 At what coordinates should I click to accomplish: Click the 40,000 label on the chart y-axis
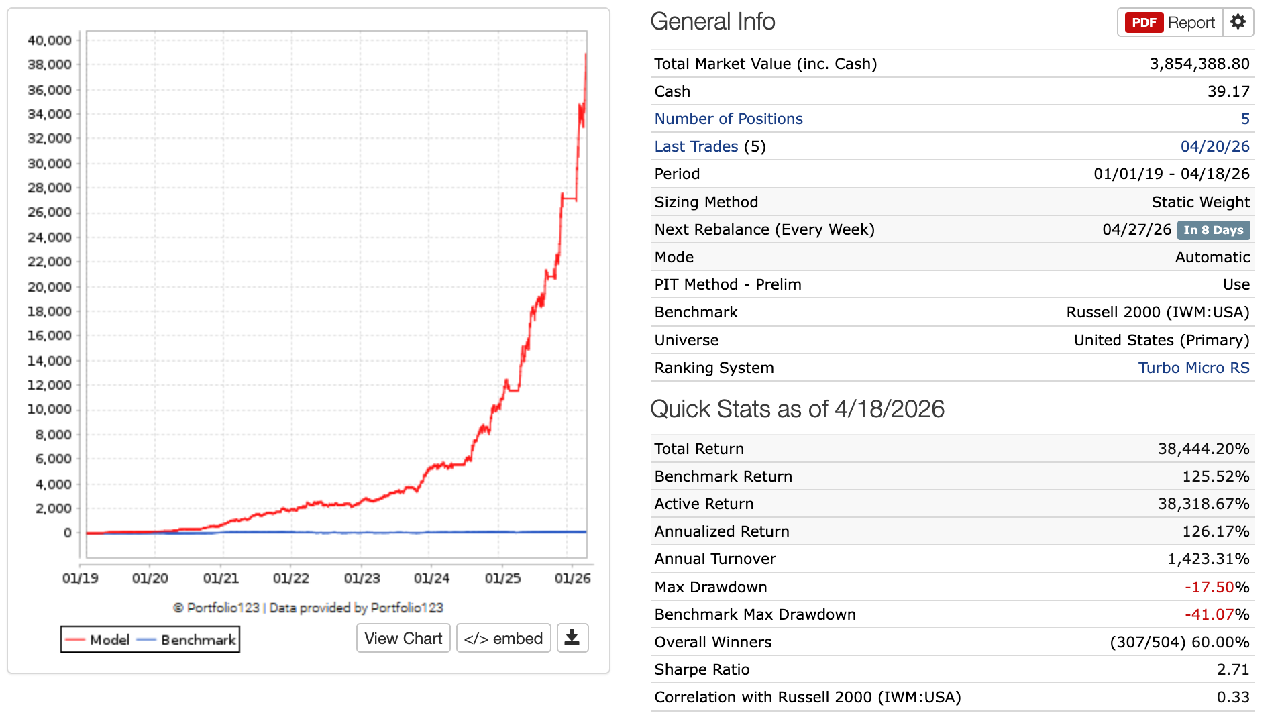coord(49,40)
